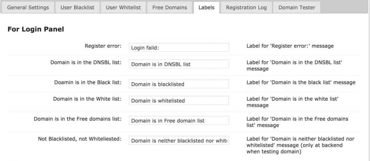This screenshot has height=161, width=370.
Task: Click the 'Domain is in the DNSBL list:' label
Action: pos(86,62)
